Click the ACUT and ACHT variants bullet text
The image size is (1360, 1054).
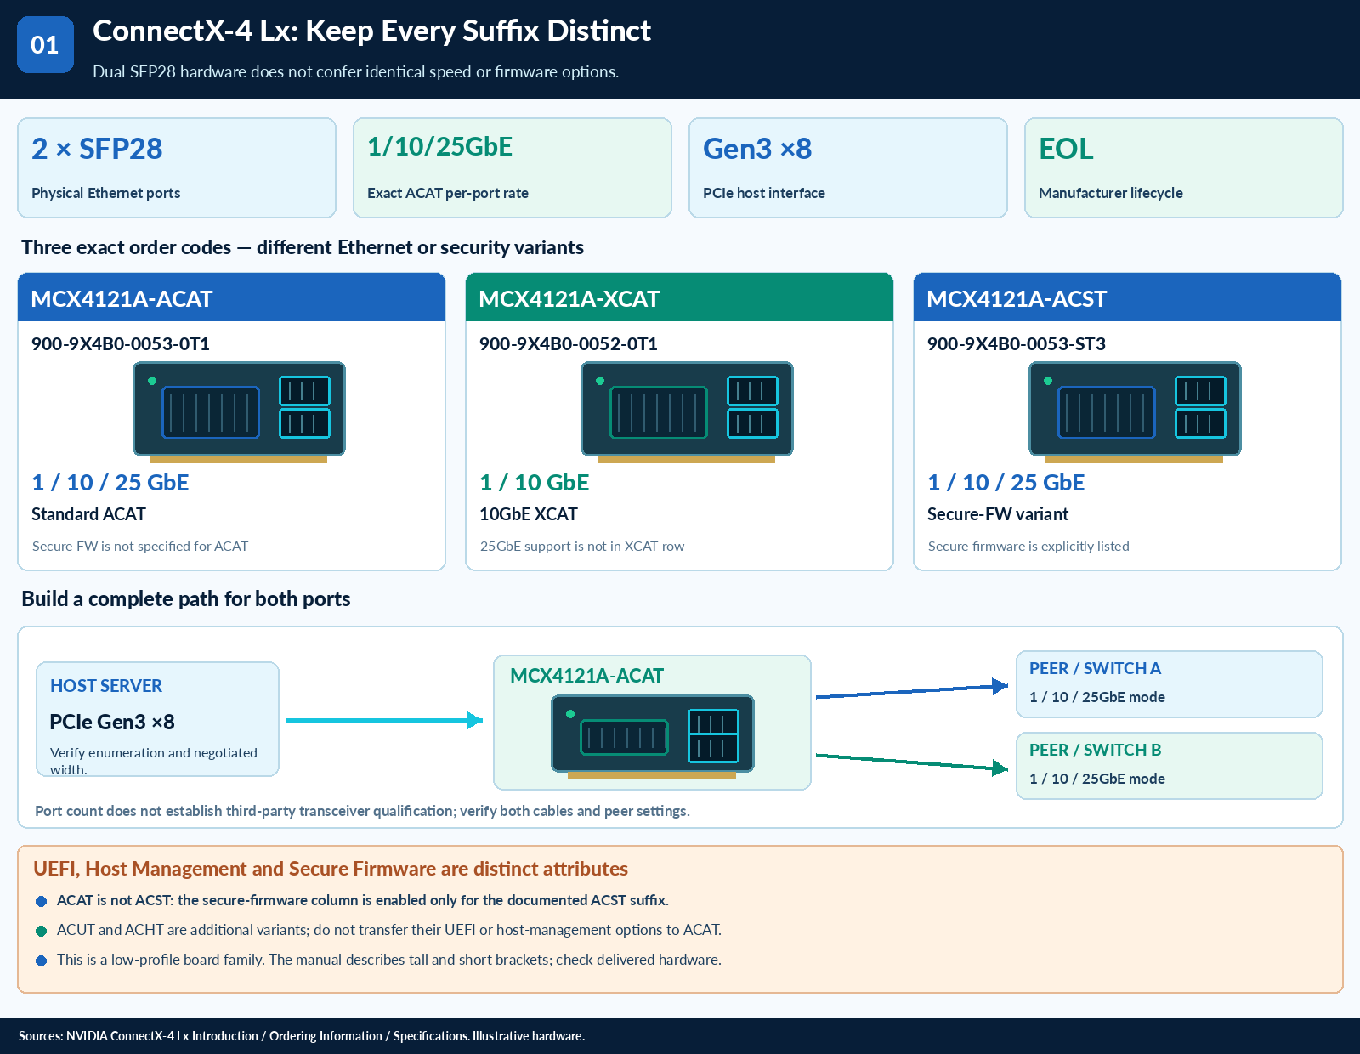[x=389, y=930]
